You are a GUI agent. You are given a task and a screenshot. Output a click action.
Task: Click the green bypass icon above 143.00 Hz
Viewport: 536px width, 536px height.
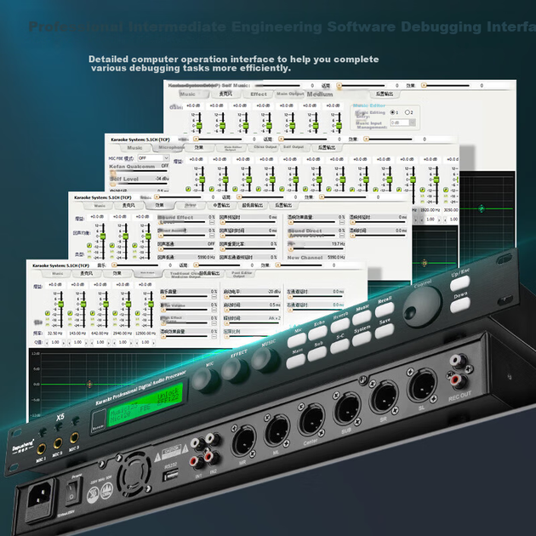point(70,313)
